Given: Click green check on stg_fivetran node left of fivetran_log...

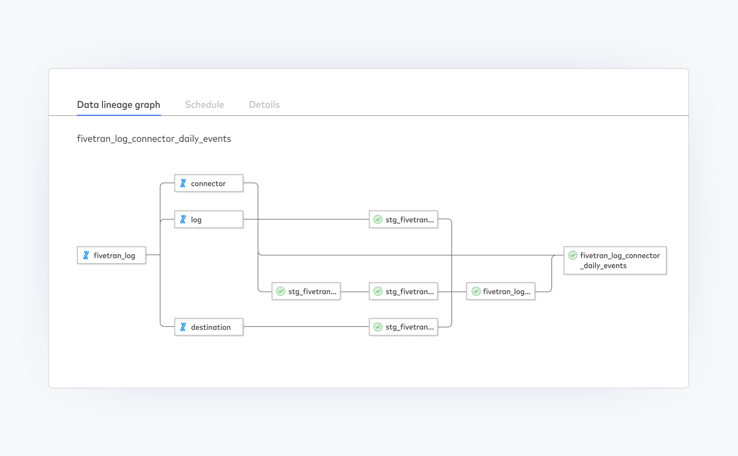Looking at the screenshot, I should click(378, 291).
